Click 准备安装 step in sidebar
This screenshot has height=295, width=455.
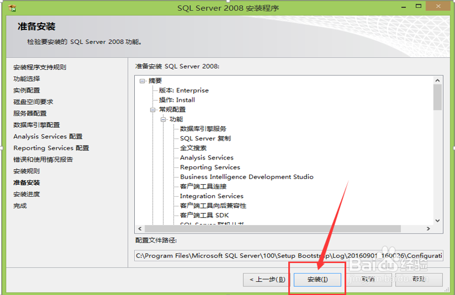point(26,182)
